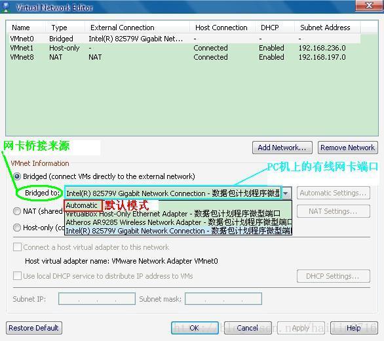This screenshot has height=341, width=384.
Task: Click the Connected cell for VMnet1
Action: pyautogui.click(x=210, y=48)
